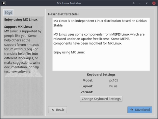Click the Bezár button label
The height and width of the screenshot is (119, 158).
60,110
